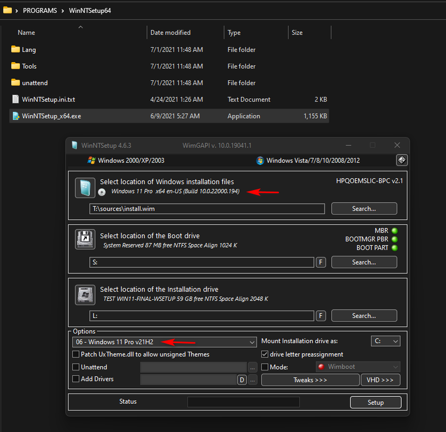The width and height of the screenshot is (446, 432).
Task: Click the Setup button
Action: [x=376, y=402]
